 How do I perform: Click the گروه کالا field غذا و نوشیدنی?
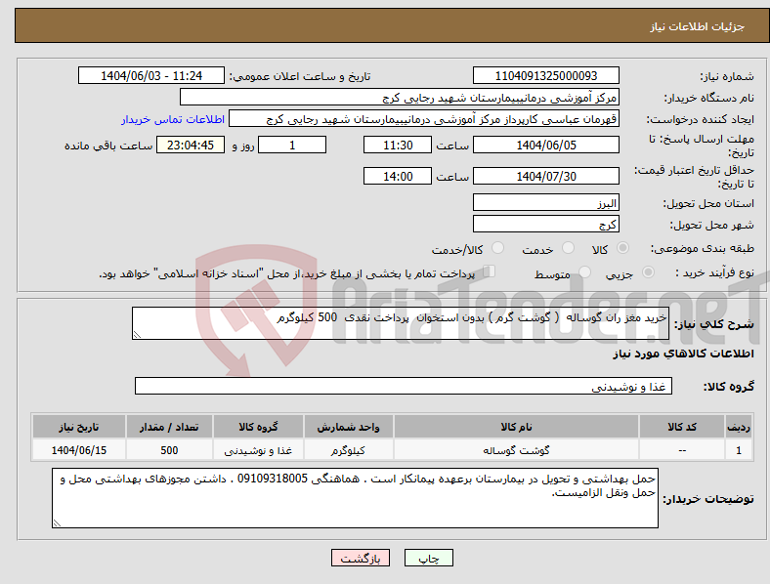point(404,386)
